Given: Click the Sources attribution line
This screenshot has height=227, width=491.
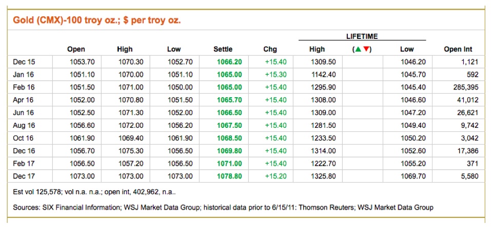Looking at the screenshot, I should click(x=223, y=208).
